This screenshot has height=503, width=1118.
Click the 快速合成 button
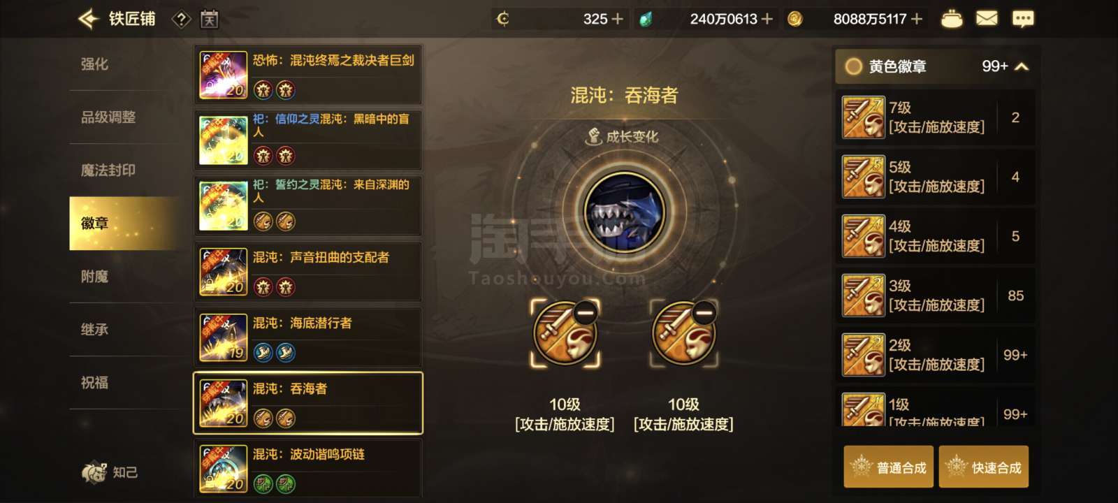(x=984, y=467)
